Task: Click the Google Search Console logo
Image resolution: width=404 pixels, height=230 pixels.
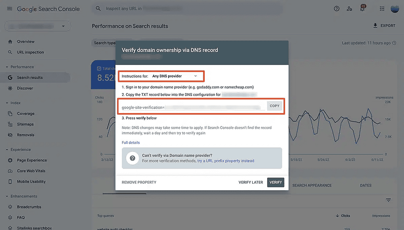Action: (x=48, y=9)
